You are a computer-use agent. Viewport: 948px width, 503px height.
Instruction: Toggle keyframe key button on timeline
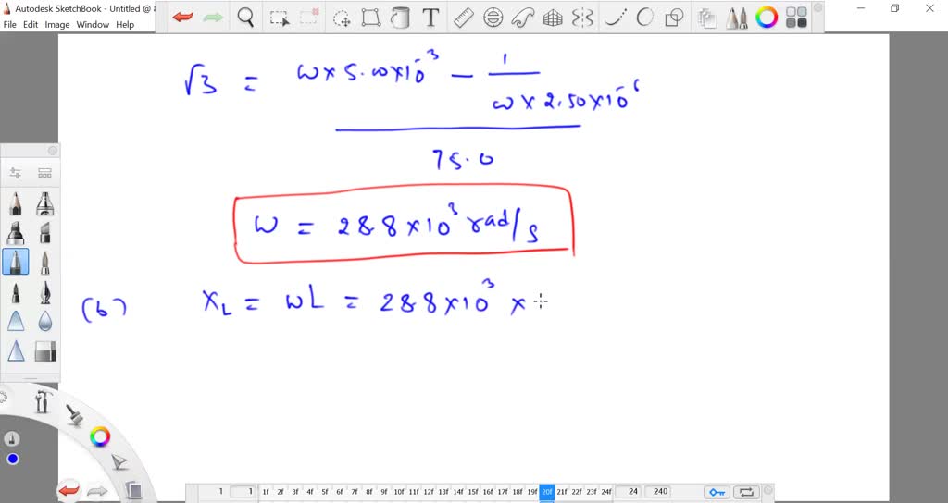pyautogui.click(x=717, y=492)
